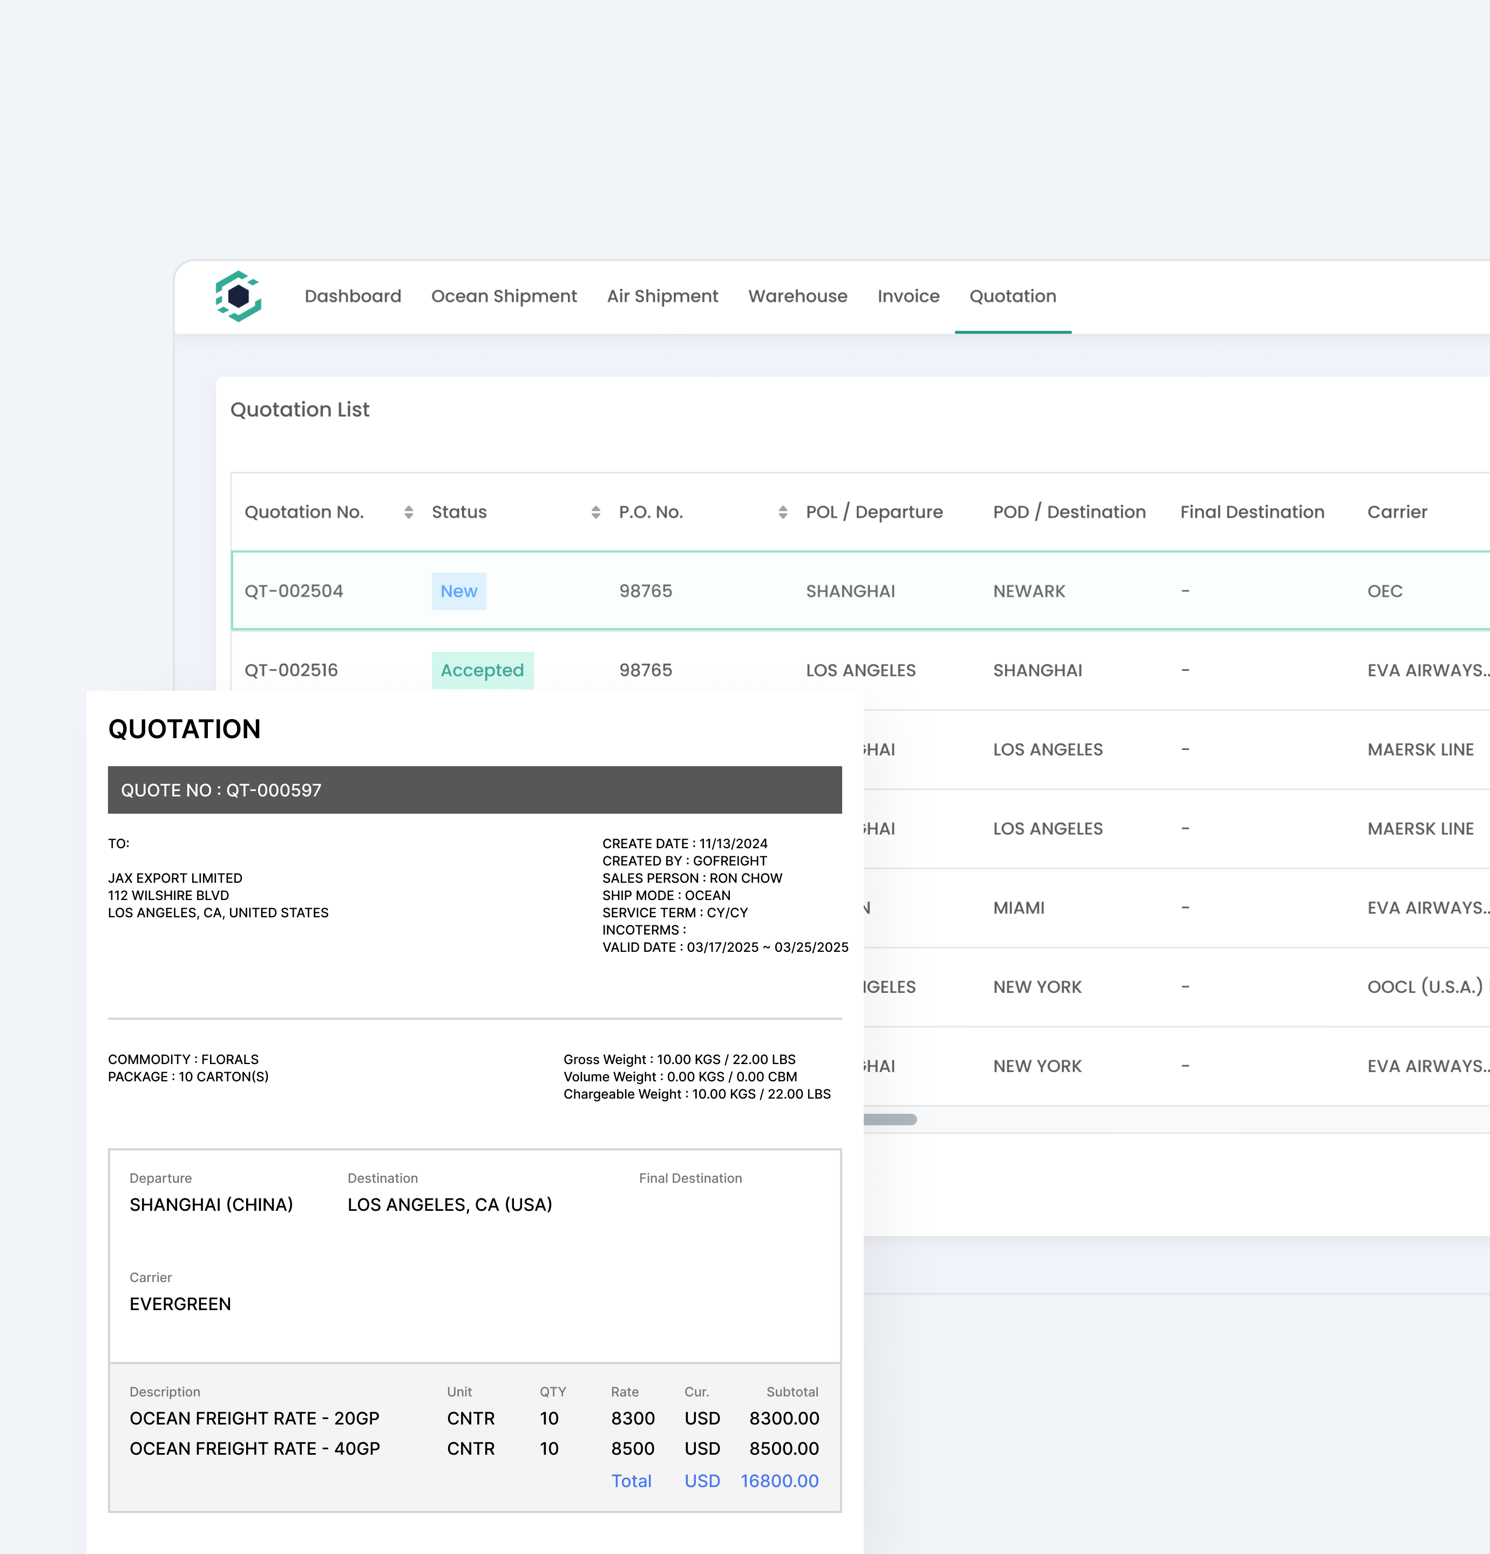The height and width of the screenshot is (1554, 1490).
Task: Click the total amount 16800.00
Action: click(x=779, y=1481)
